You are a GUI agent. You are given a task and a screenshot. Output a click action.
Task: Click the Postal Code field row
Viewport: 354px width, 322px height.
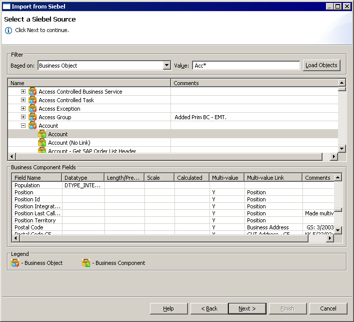(173, 227)
